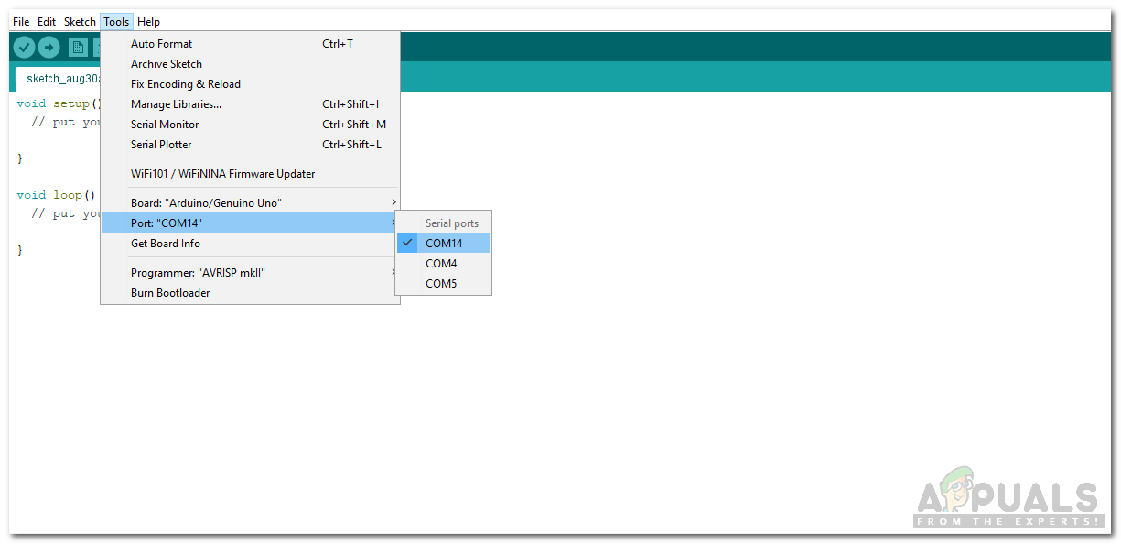This screenshot has width=1121, height=544.
Task: Expand the Port "COM14" submenu
Action: (x=250, y=223)
